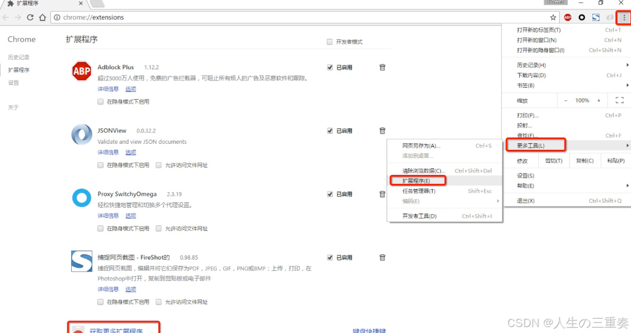Open 选项 link for Proxy SwitchyOmega
Screen dimensions: 631x333
pos(130,215)
